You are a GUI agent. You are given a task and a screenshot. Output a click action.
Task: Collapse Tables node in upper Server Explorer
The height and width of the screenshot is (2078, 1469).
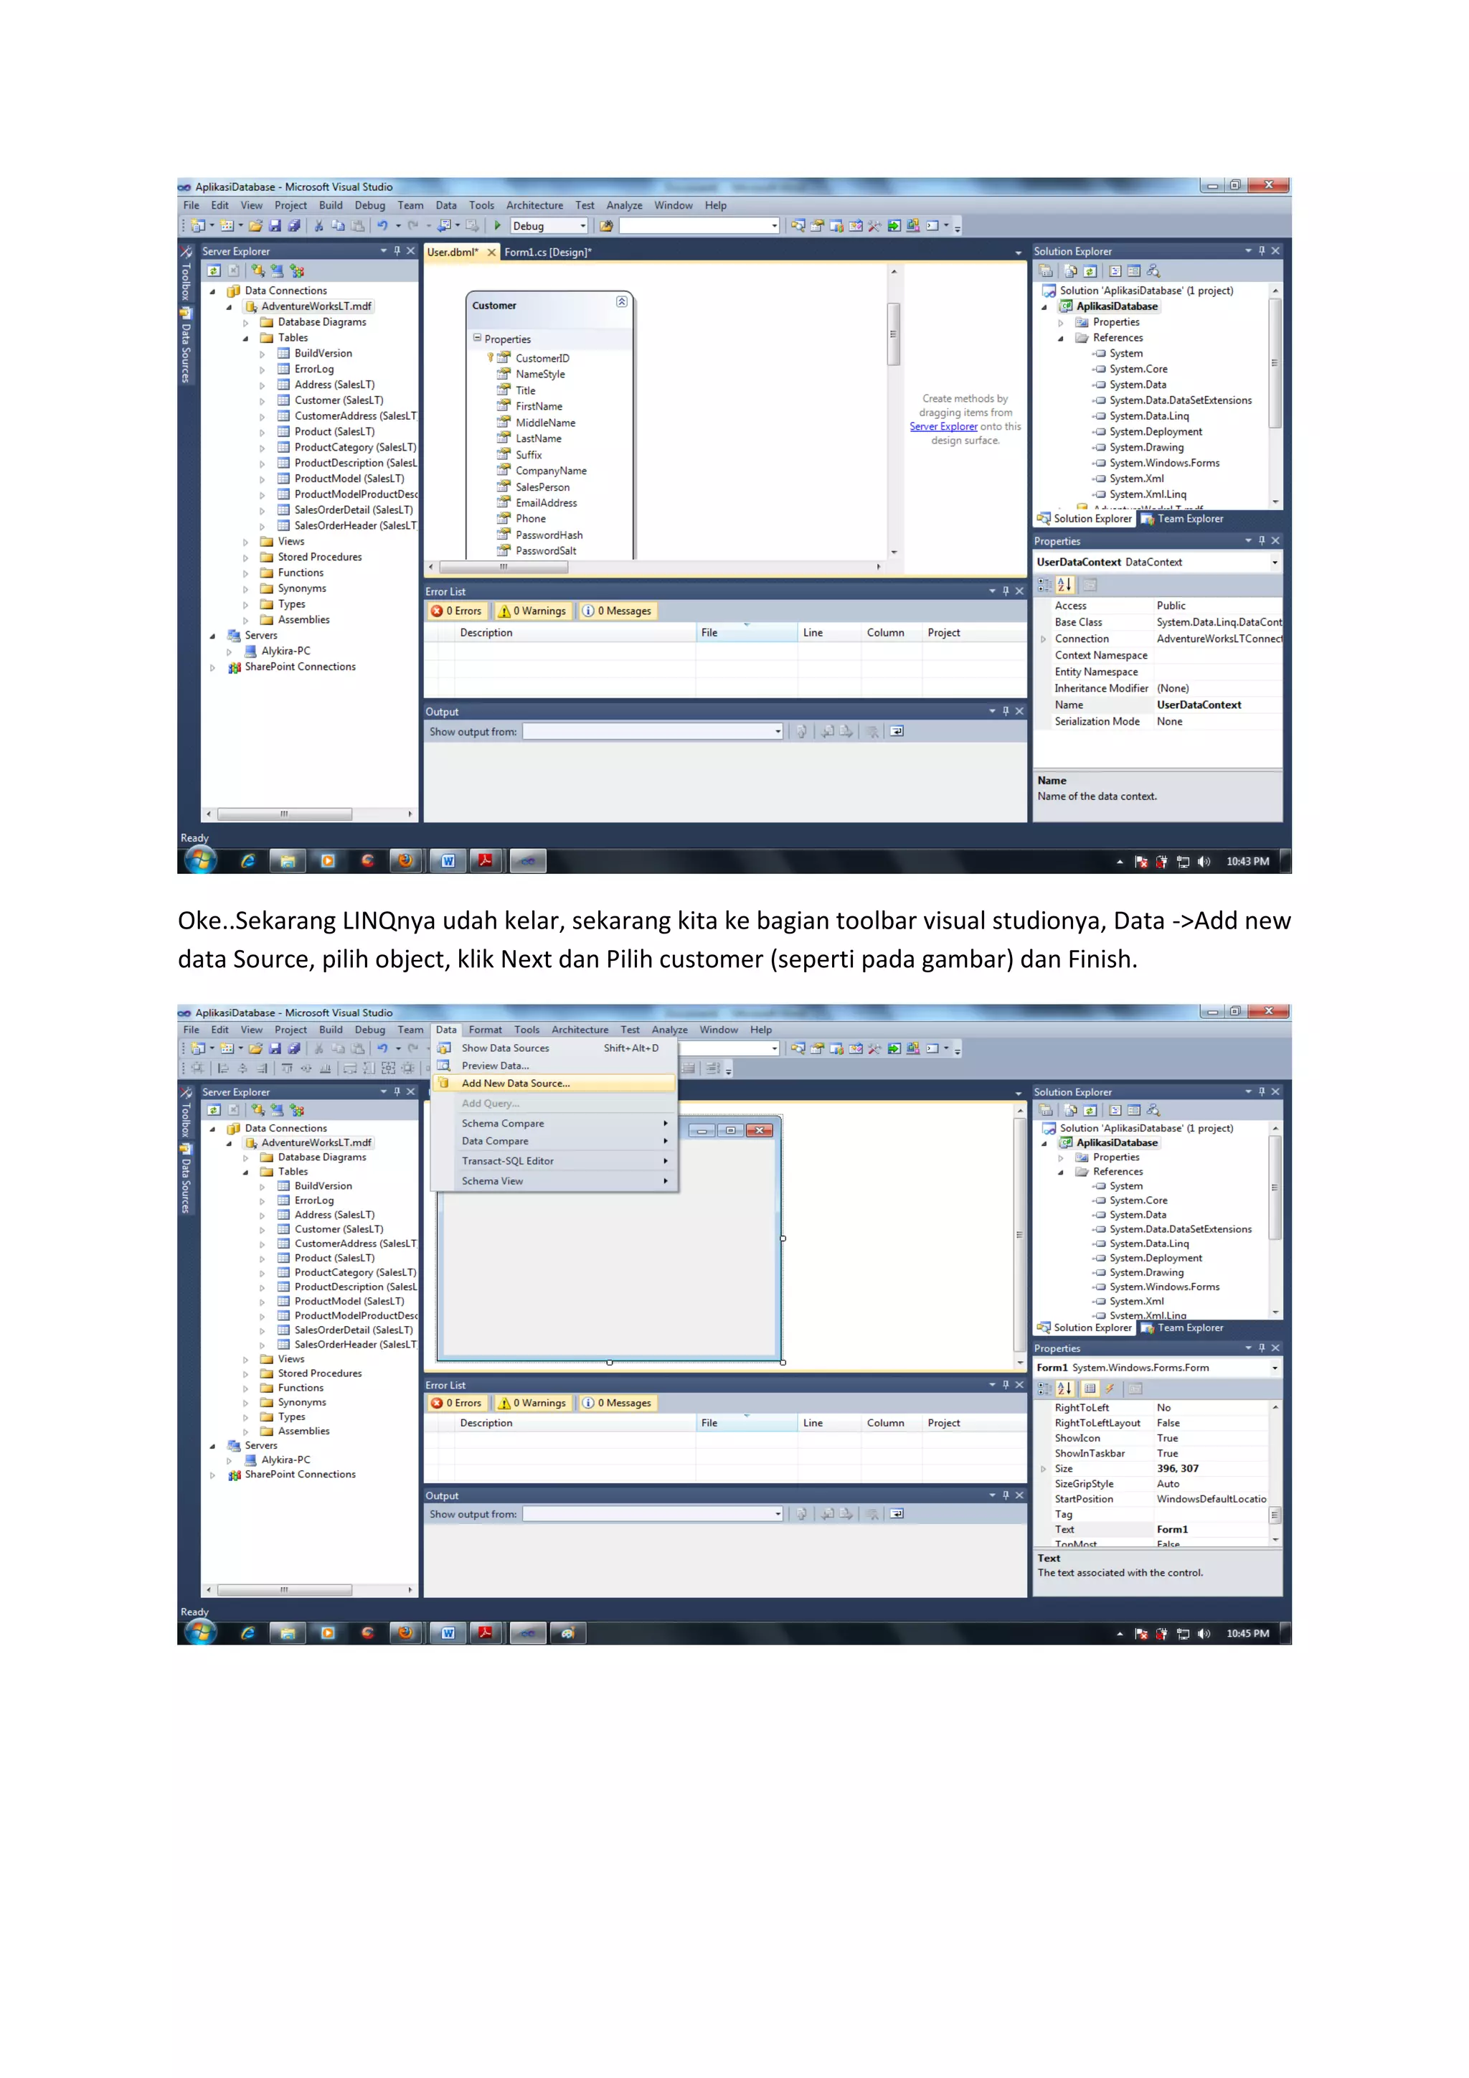(x=245, y=339)
